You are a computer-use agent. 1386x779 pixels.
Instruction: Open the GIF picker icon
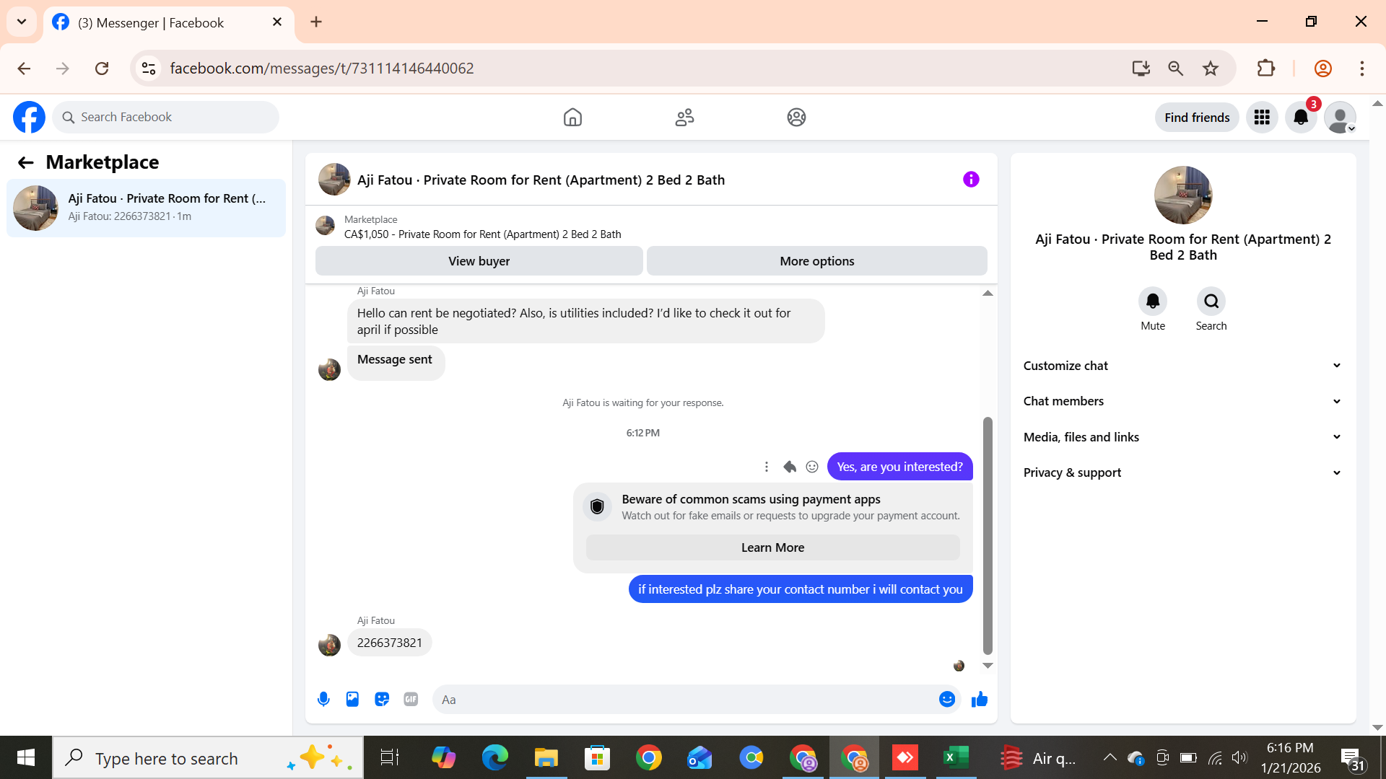(411, 699)
